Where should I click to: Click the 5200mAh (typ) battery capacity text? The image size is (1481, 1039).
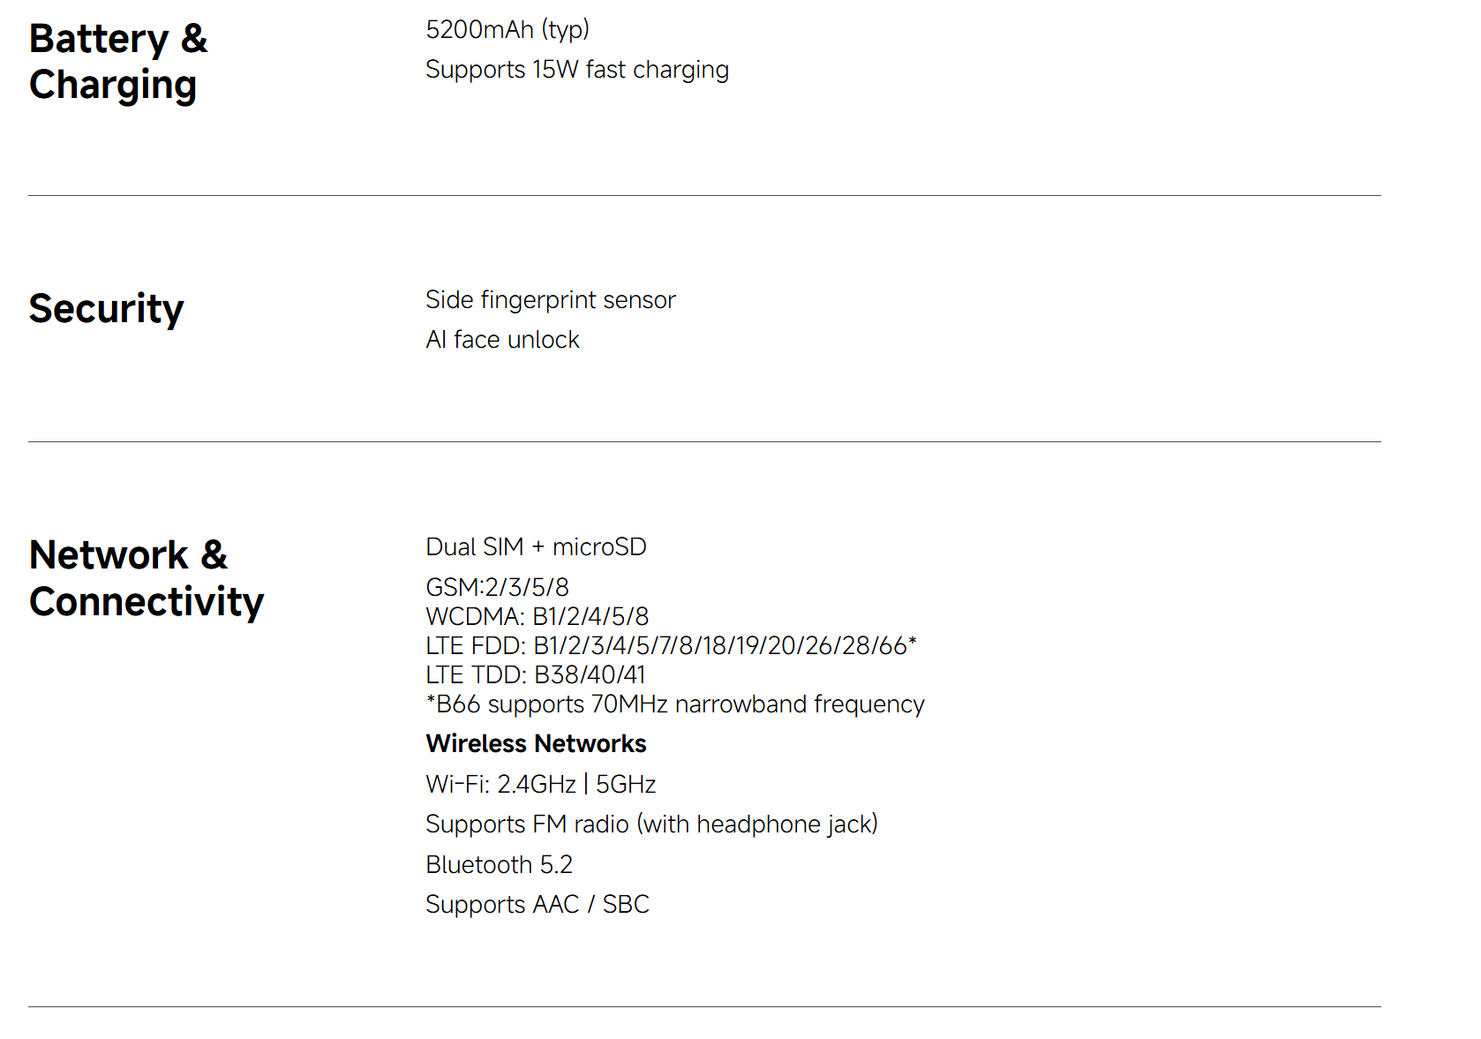(x=507, y=29)
